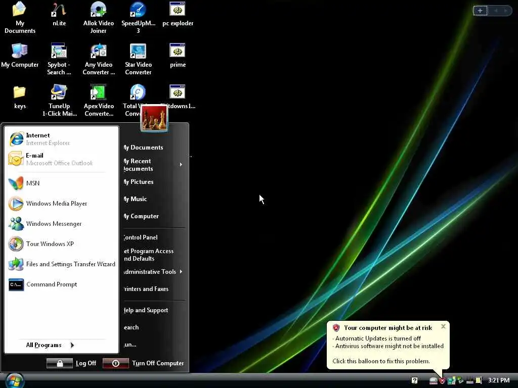Click the chess user account picture

click(154, 118)
